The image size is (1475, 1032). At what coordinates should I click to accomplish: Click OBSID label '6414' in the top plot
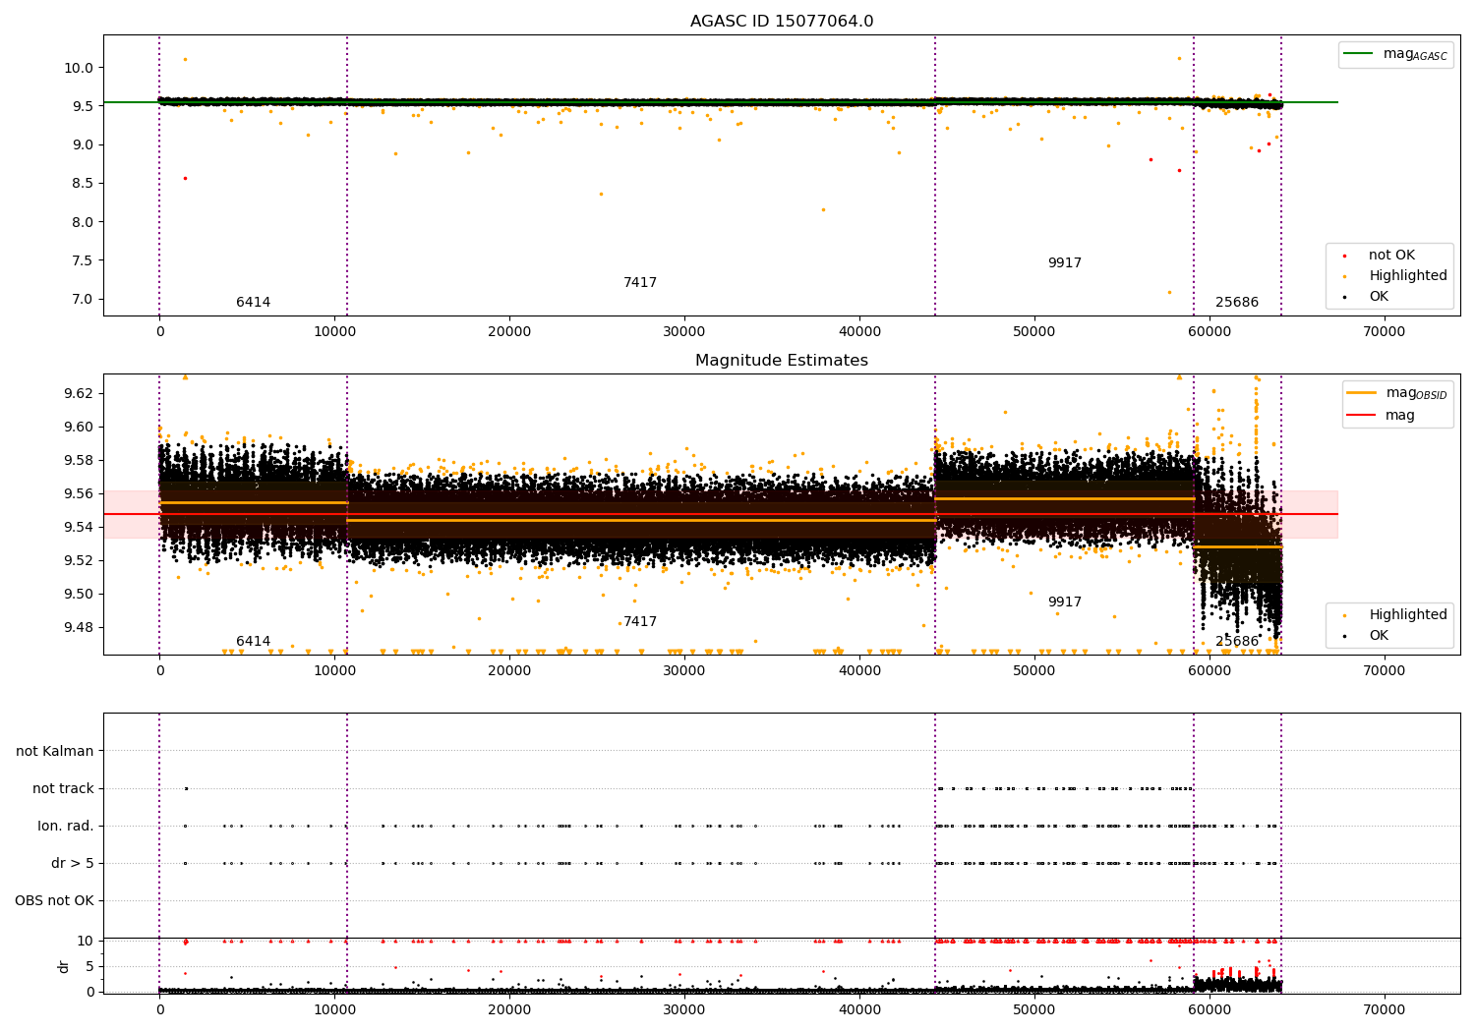[253, 303]
